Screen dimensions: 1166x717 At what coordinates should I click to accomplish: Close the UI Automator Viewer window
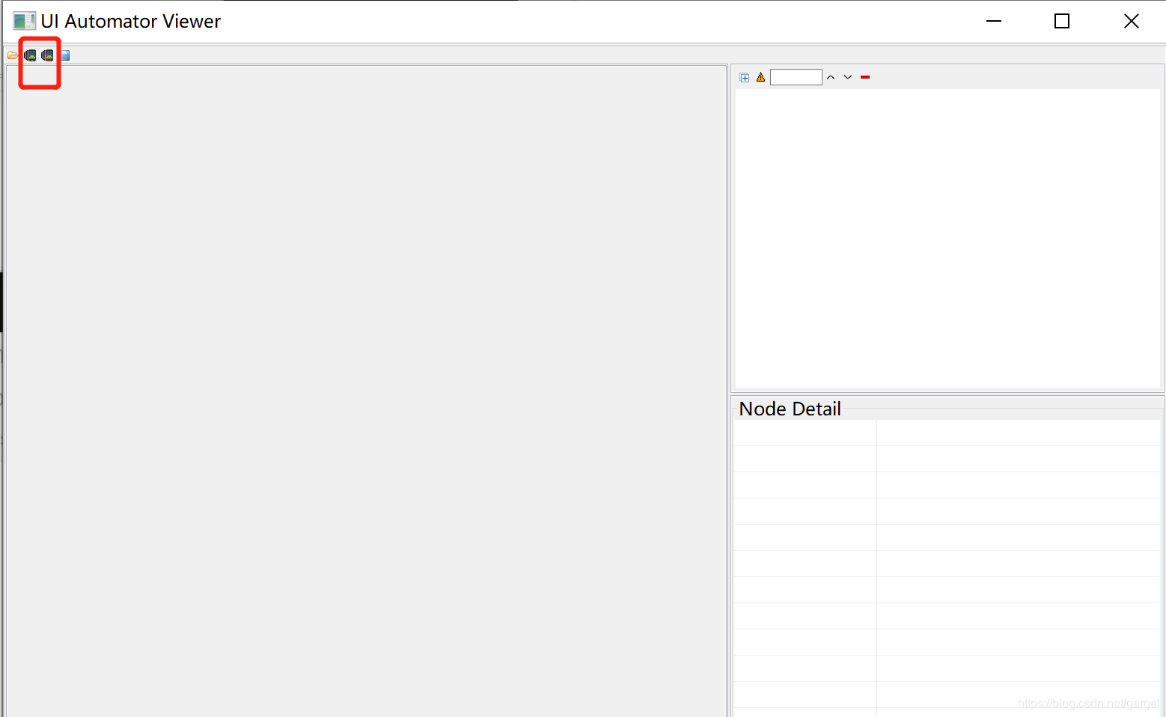(1132, 21)
